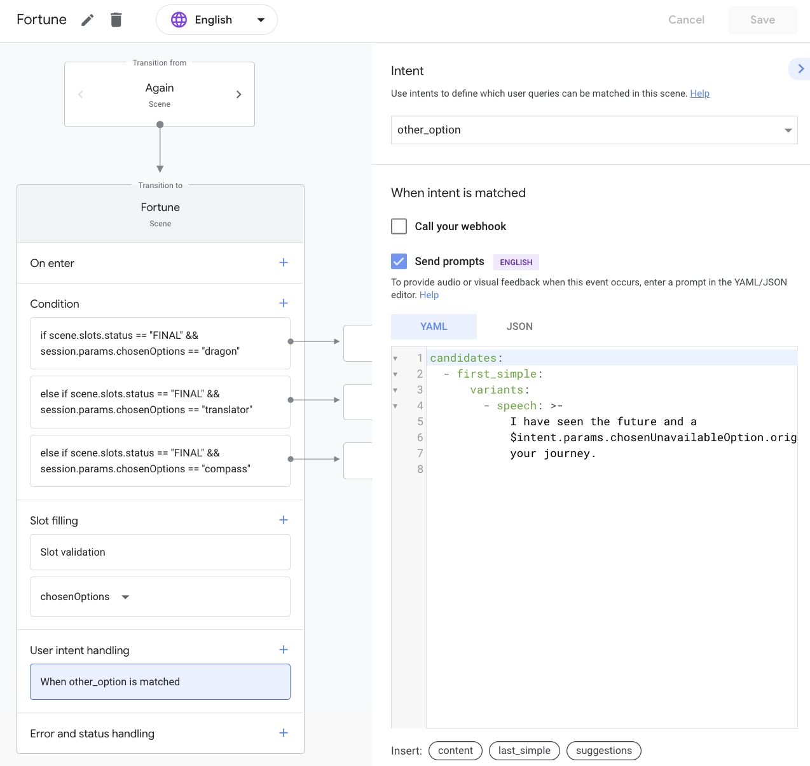Go to next Transition from scene arrow
The height and width of the screenshot is (766, 810).
pyautogui.click(x=238, y=95)
